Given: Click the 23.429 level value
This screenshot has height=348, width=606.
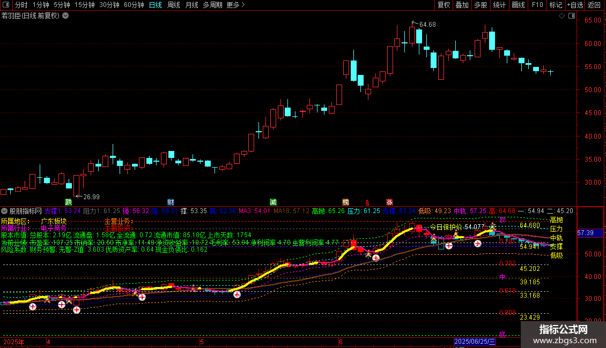Looking at the screenshot, I should pos(529,317).
